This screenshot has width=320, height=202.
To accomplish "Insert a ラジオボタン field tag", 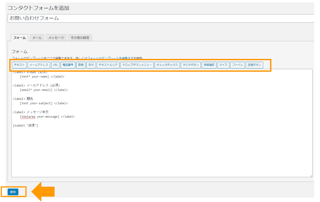I will pos(191,65).
